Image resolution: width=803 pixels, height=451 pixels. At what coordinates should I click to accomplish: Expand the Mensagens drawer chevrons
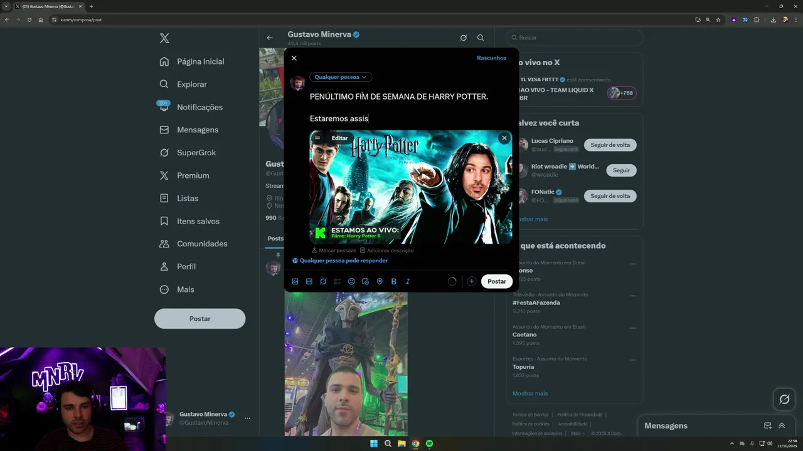782,425
